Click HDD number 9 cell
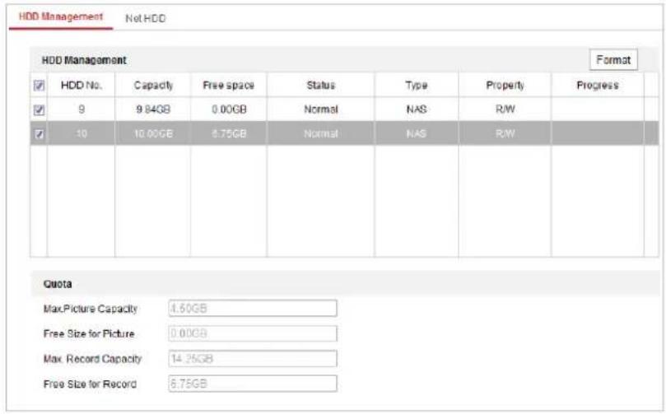 click(x=82, y=109)
